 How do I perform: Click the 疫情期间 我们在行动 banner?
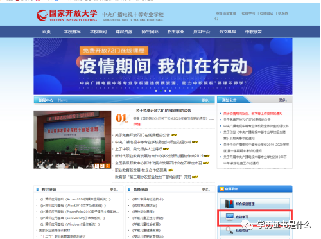(x=163, y=66)
